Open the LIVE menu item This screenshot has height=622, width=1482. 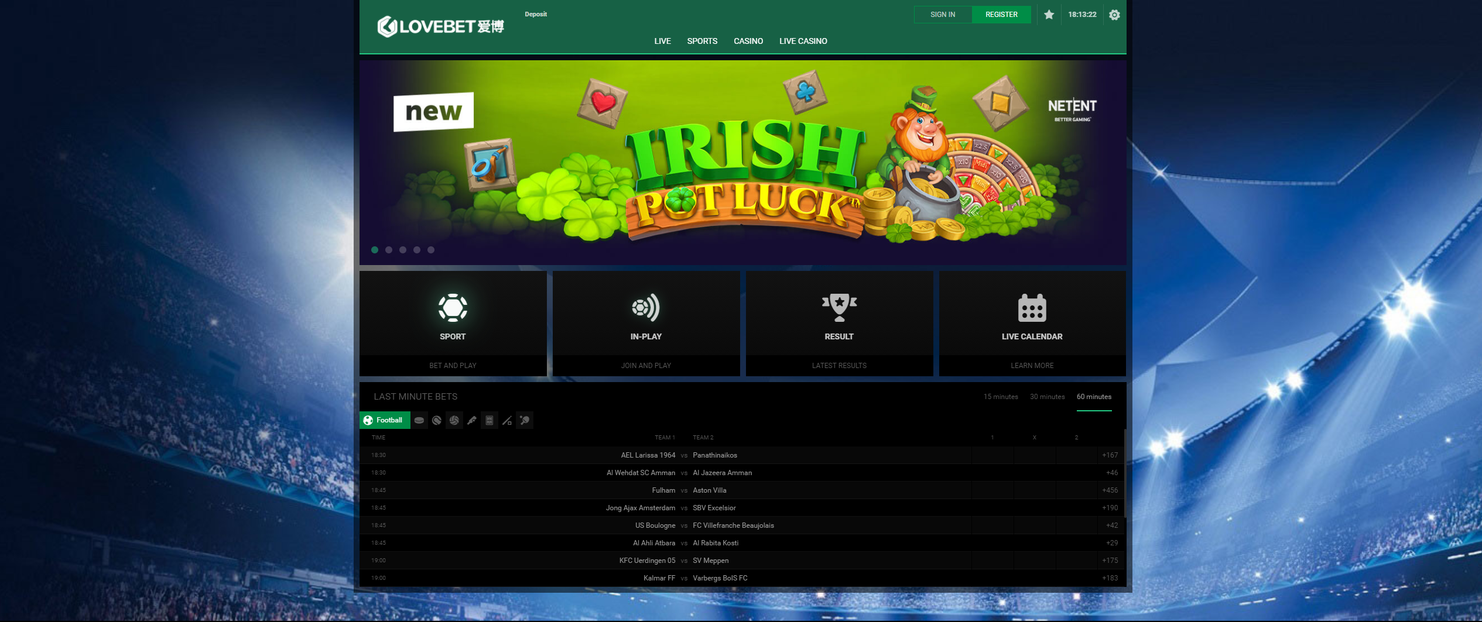point(662,41)
